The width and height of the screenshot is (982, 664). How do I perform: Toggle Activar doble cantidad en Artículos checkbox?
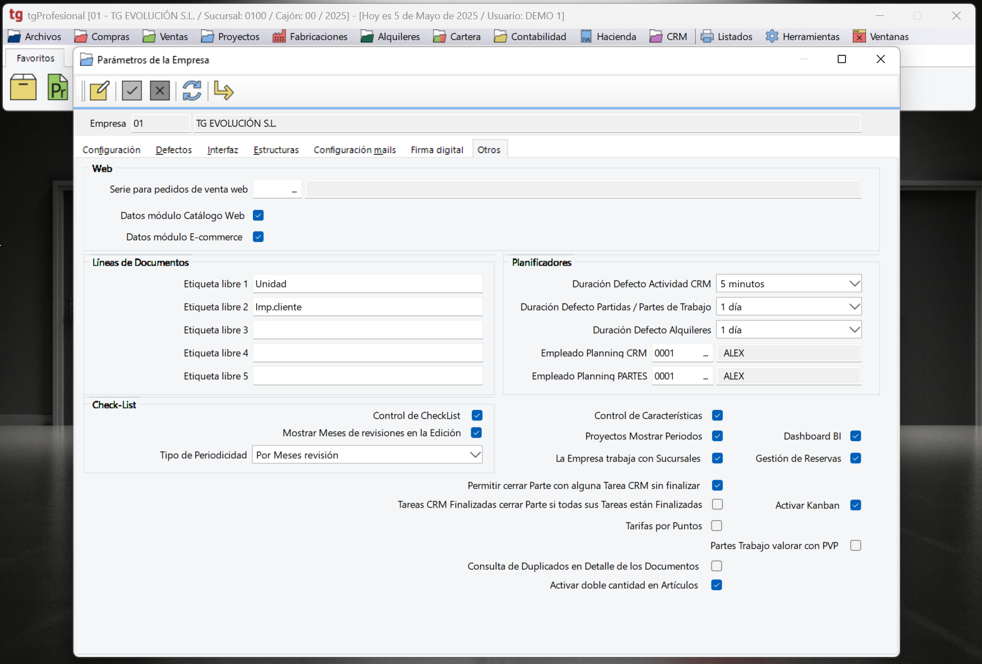coord(716,585)
